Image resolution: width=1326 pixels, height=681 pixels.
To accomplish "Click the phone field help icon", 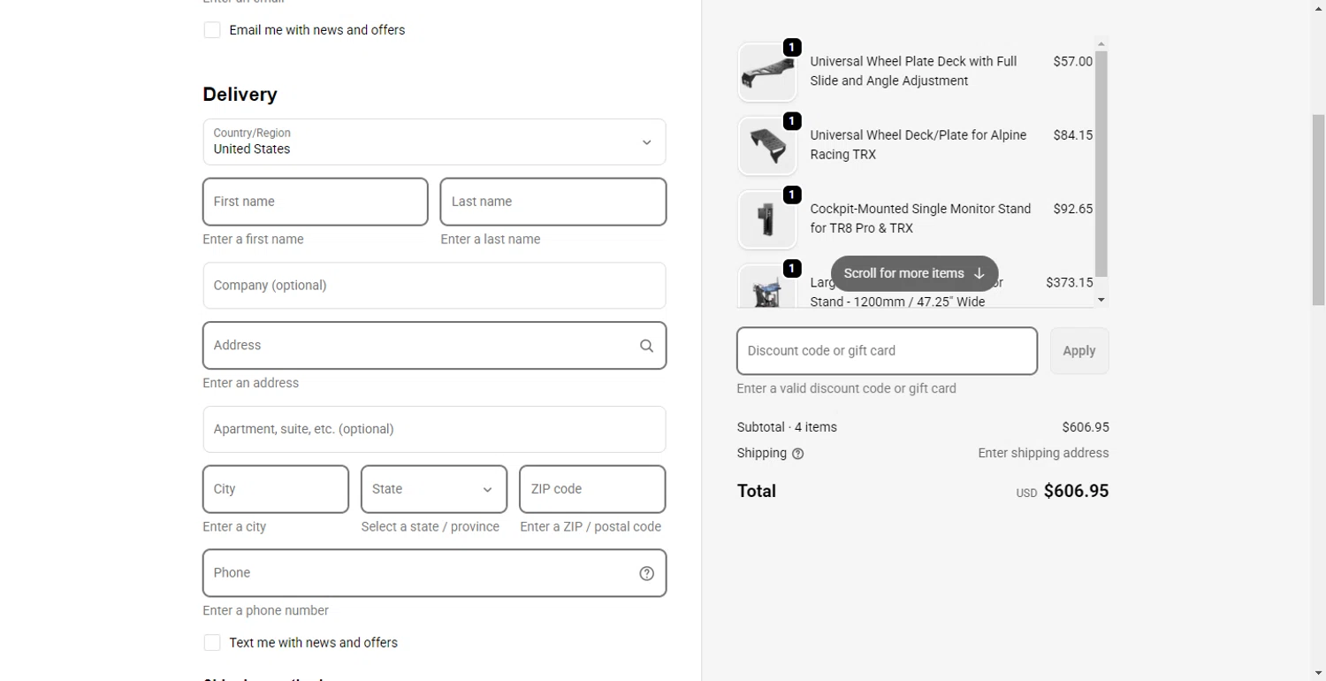I will (x=646, y=573).
